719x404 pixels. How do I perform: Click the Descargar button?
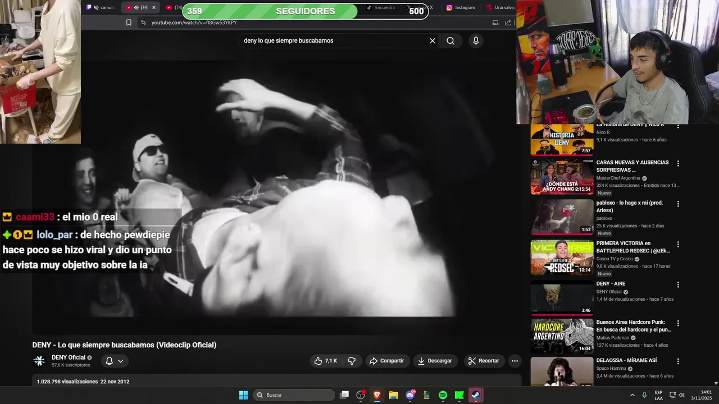[x=435, y=361]
